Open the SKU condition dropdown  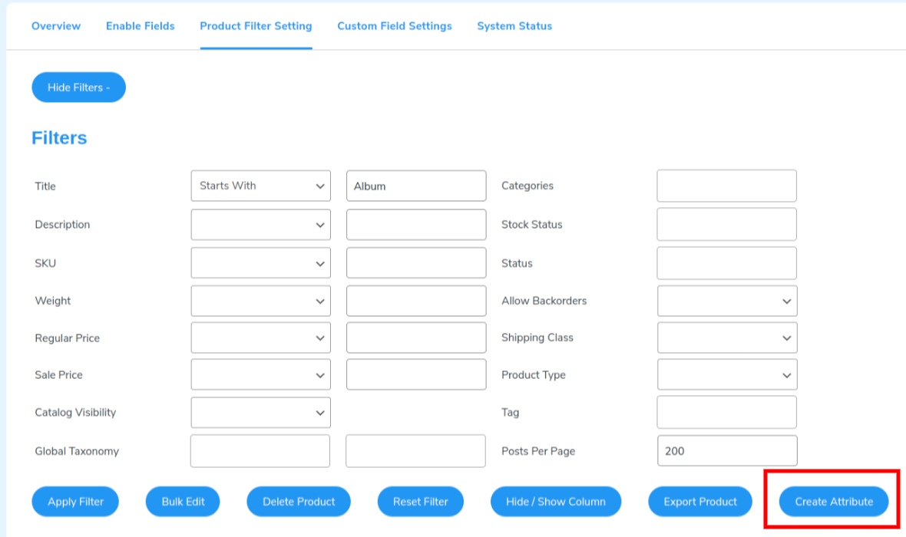coord(260,262)
